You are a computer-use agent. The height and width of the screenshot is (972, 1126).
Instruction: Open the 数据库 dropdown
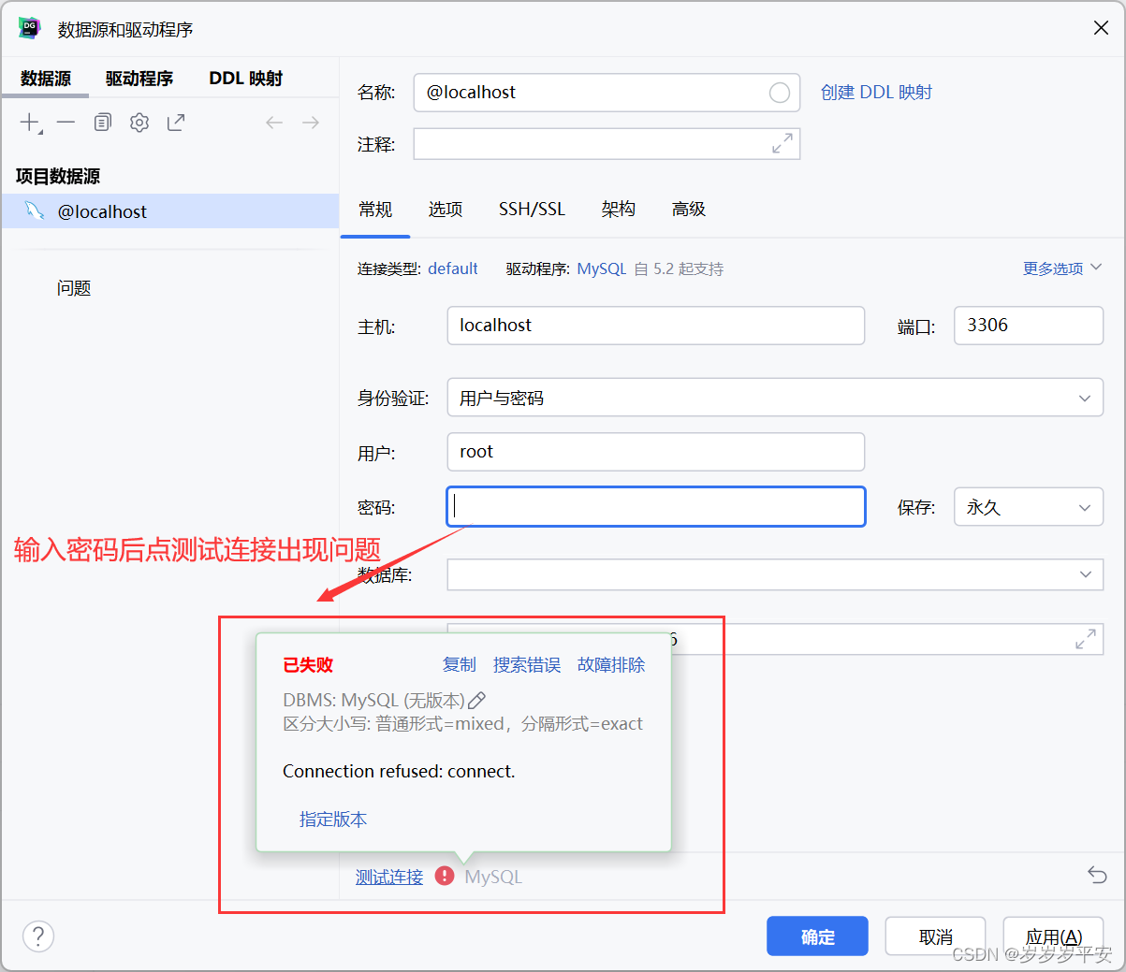click(x=775, y=574)
